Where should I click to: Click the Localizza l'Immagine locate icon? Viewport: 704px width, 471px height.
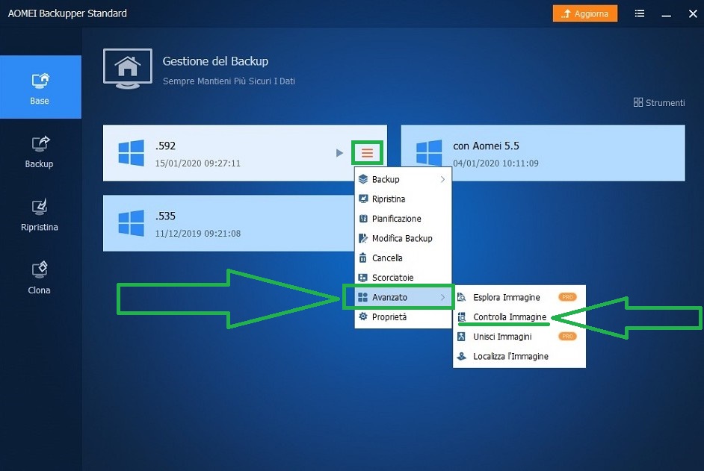[461, 356]
